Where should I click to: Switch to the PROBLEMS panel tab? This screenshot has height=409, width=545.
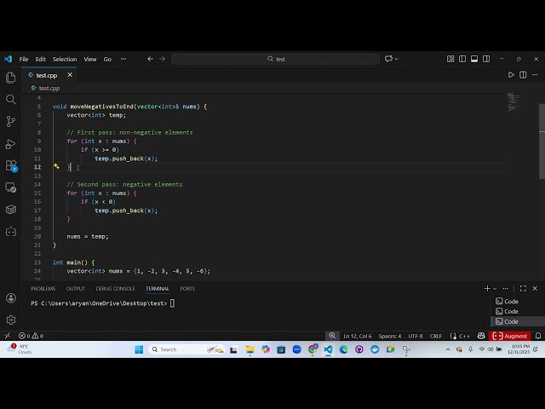click(43, 289)
